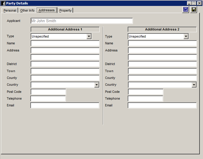Click the County field in Additional Address 2
The image size is (203, 159).
(162, 78)
